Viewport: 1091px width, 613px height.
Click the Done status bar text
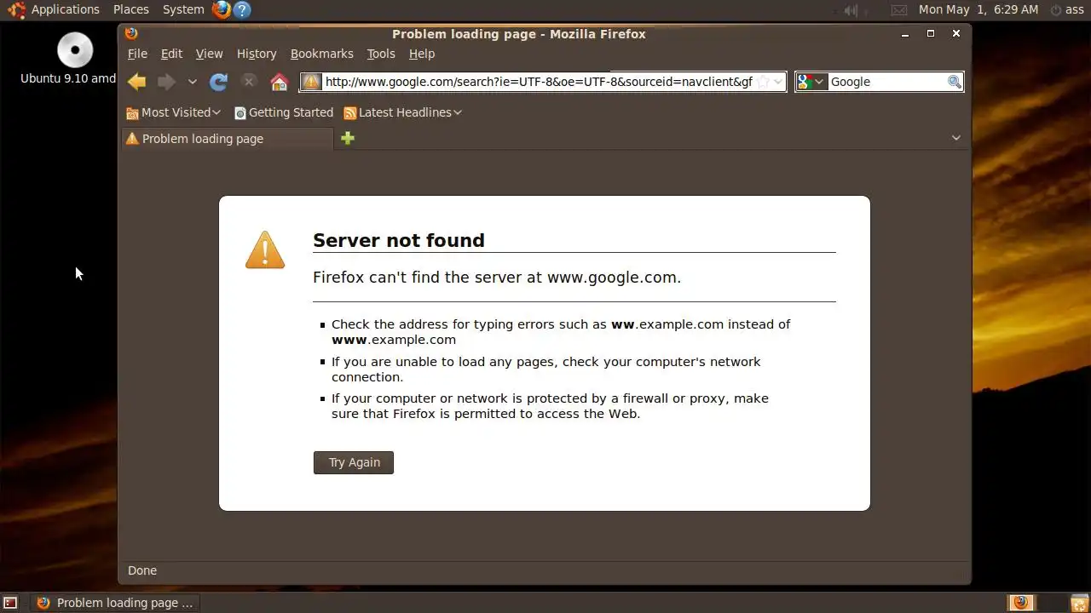[142, 570]
